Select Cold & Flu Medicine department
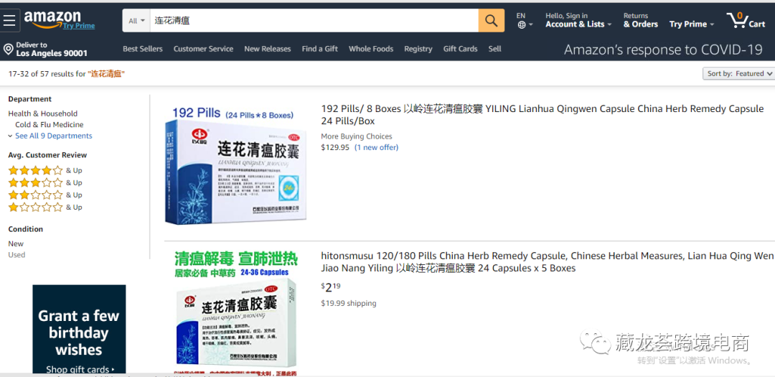Screen dimensions: 775x377 [49, 125]
